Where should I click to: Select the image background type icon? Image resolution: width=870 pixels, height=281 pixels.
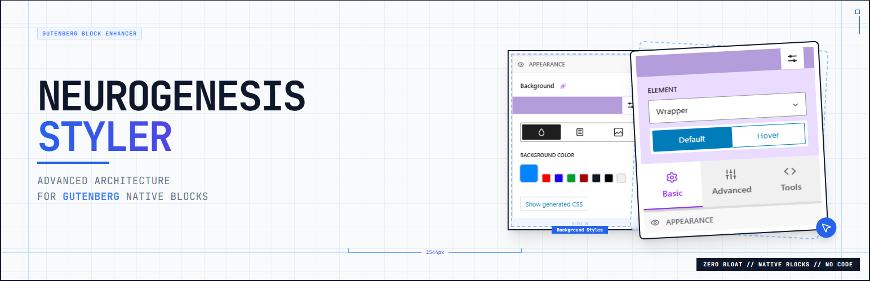(x=618, y=132)
